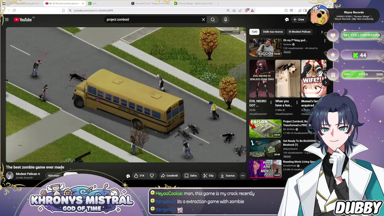This screenshot has height=216, width=384.
Task: Click the Crea create button
Action: (x=298, y=19)
